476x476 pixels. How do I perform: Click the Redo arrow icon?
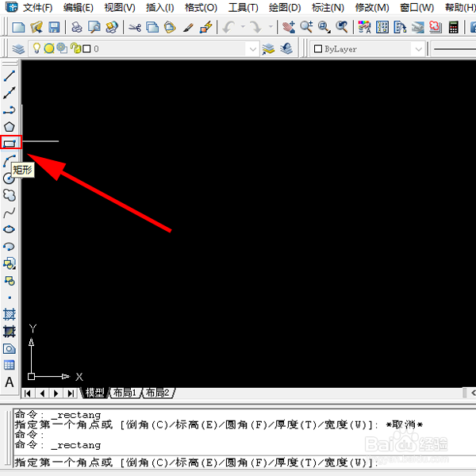pyautogui.click(x=256, y=27)
